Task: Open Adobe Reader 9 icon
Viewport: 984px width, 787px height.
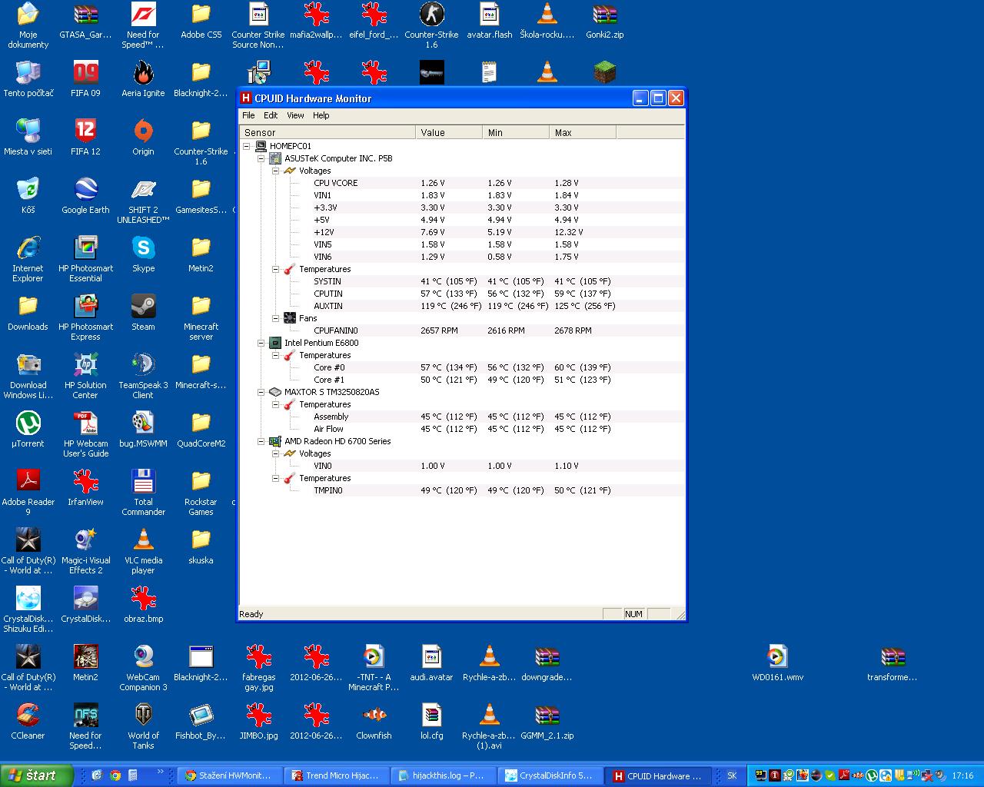Action: (x=28, y=493)
